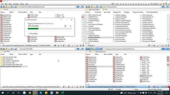The image size is (170, 95).
Task: Open Font Cad pane status info dropdown
Action: pyautogui.click(x=51, y=46)
